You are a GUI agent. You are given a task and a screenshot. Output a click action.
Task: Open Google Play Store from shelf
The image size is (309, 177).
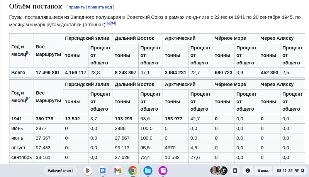click(x=88, y=170)
